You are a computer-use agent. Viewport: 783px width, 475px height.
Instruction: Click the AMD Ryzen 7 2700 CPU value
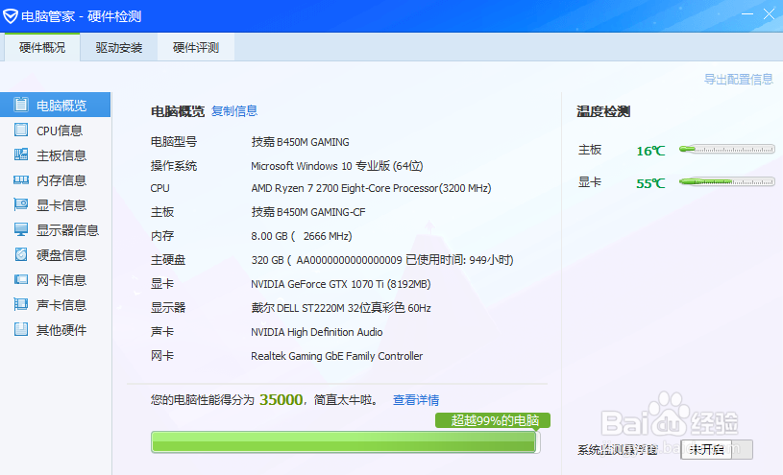(371, 188)
